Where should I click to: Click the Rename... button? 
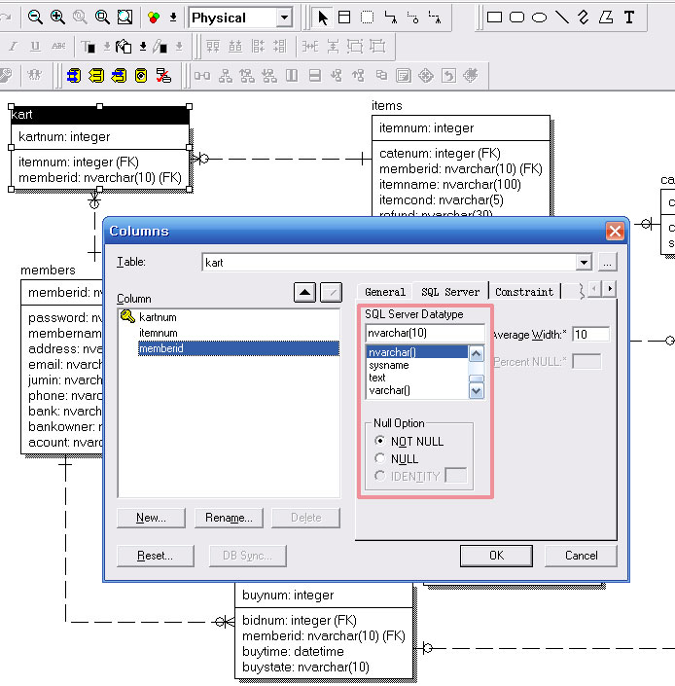point(229,518)
